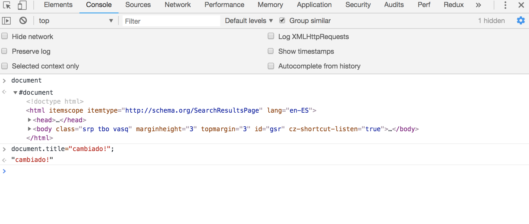
Task: Turn on Show timestamps
Action: tap(271, 51)
